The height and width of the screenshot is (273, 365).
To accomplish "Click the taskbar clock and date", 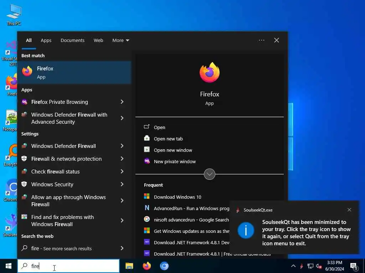I will coord(334,266).
